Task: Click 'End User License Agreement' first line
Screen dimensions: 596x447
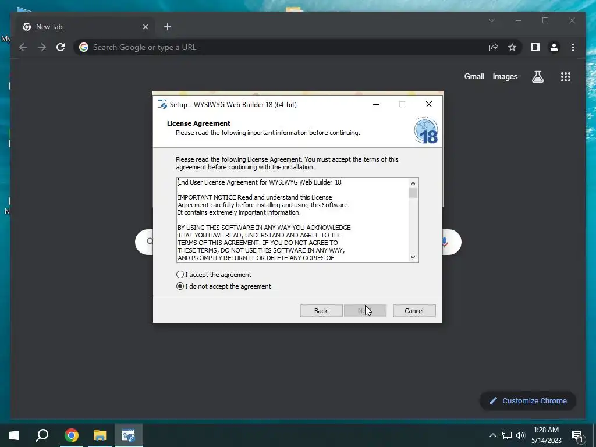Action: 260,182
